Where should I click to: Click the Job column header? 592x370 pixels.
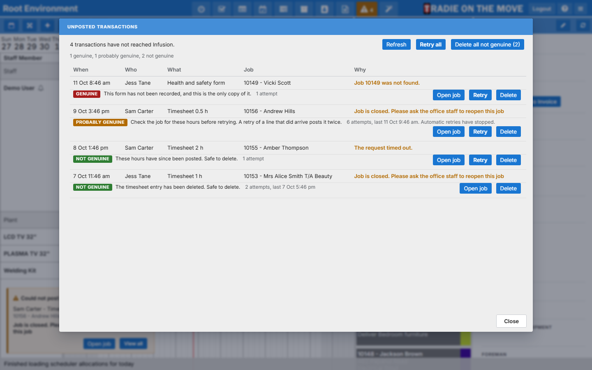(249, 70)
